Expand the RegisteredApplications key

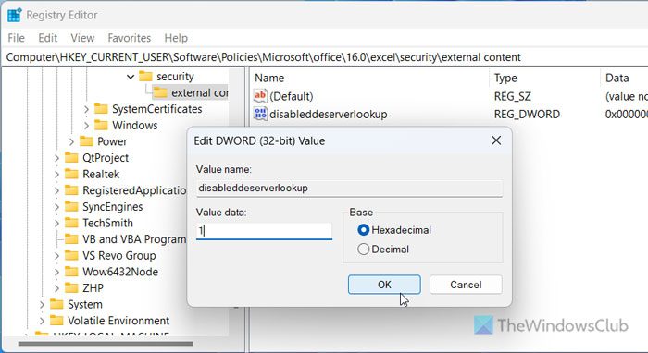[56, 190]
